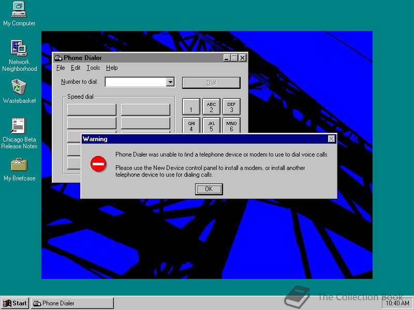Click first speed dial button, left column

(x=92, y=110)
